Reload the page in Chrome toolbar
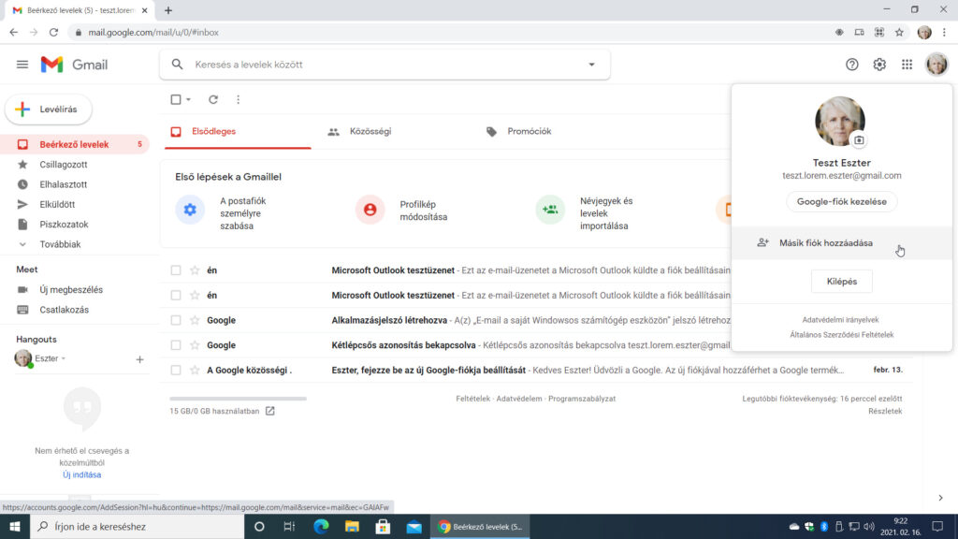This screenshot has width=958, height=539. [x=53, y=33]
